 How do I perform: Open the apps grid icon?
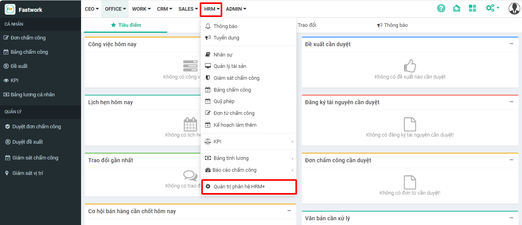[472, 8]
